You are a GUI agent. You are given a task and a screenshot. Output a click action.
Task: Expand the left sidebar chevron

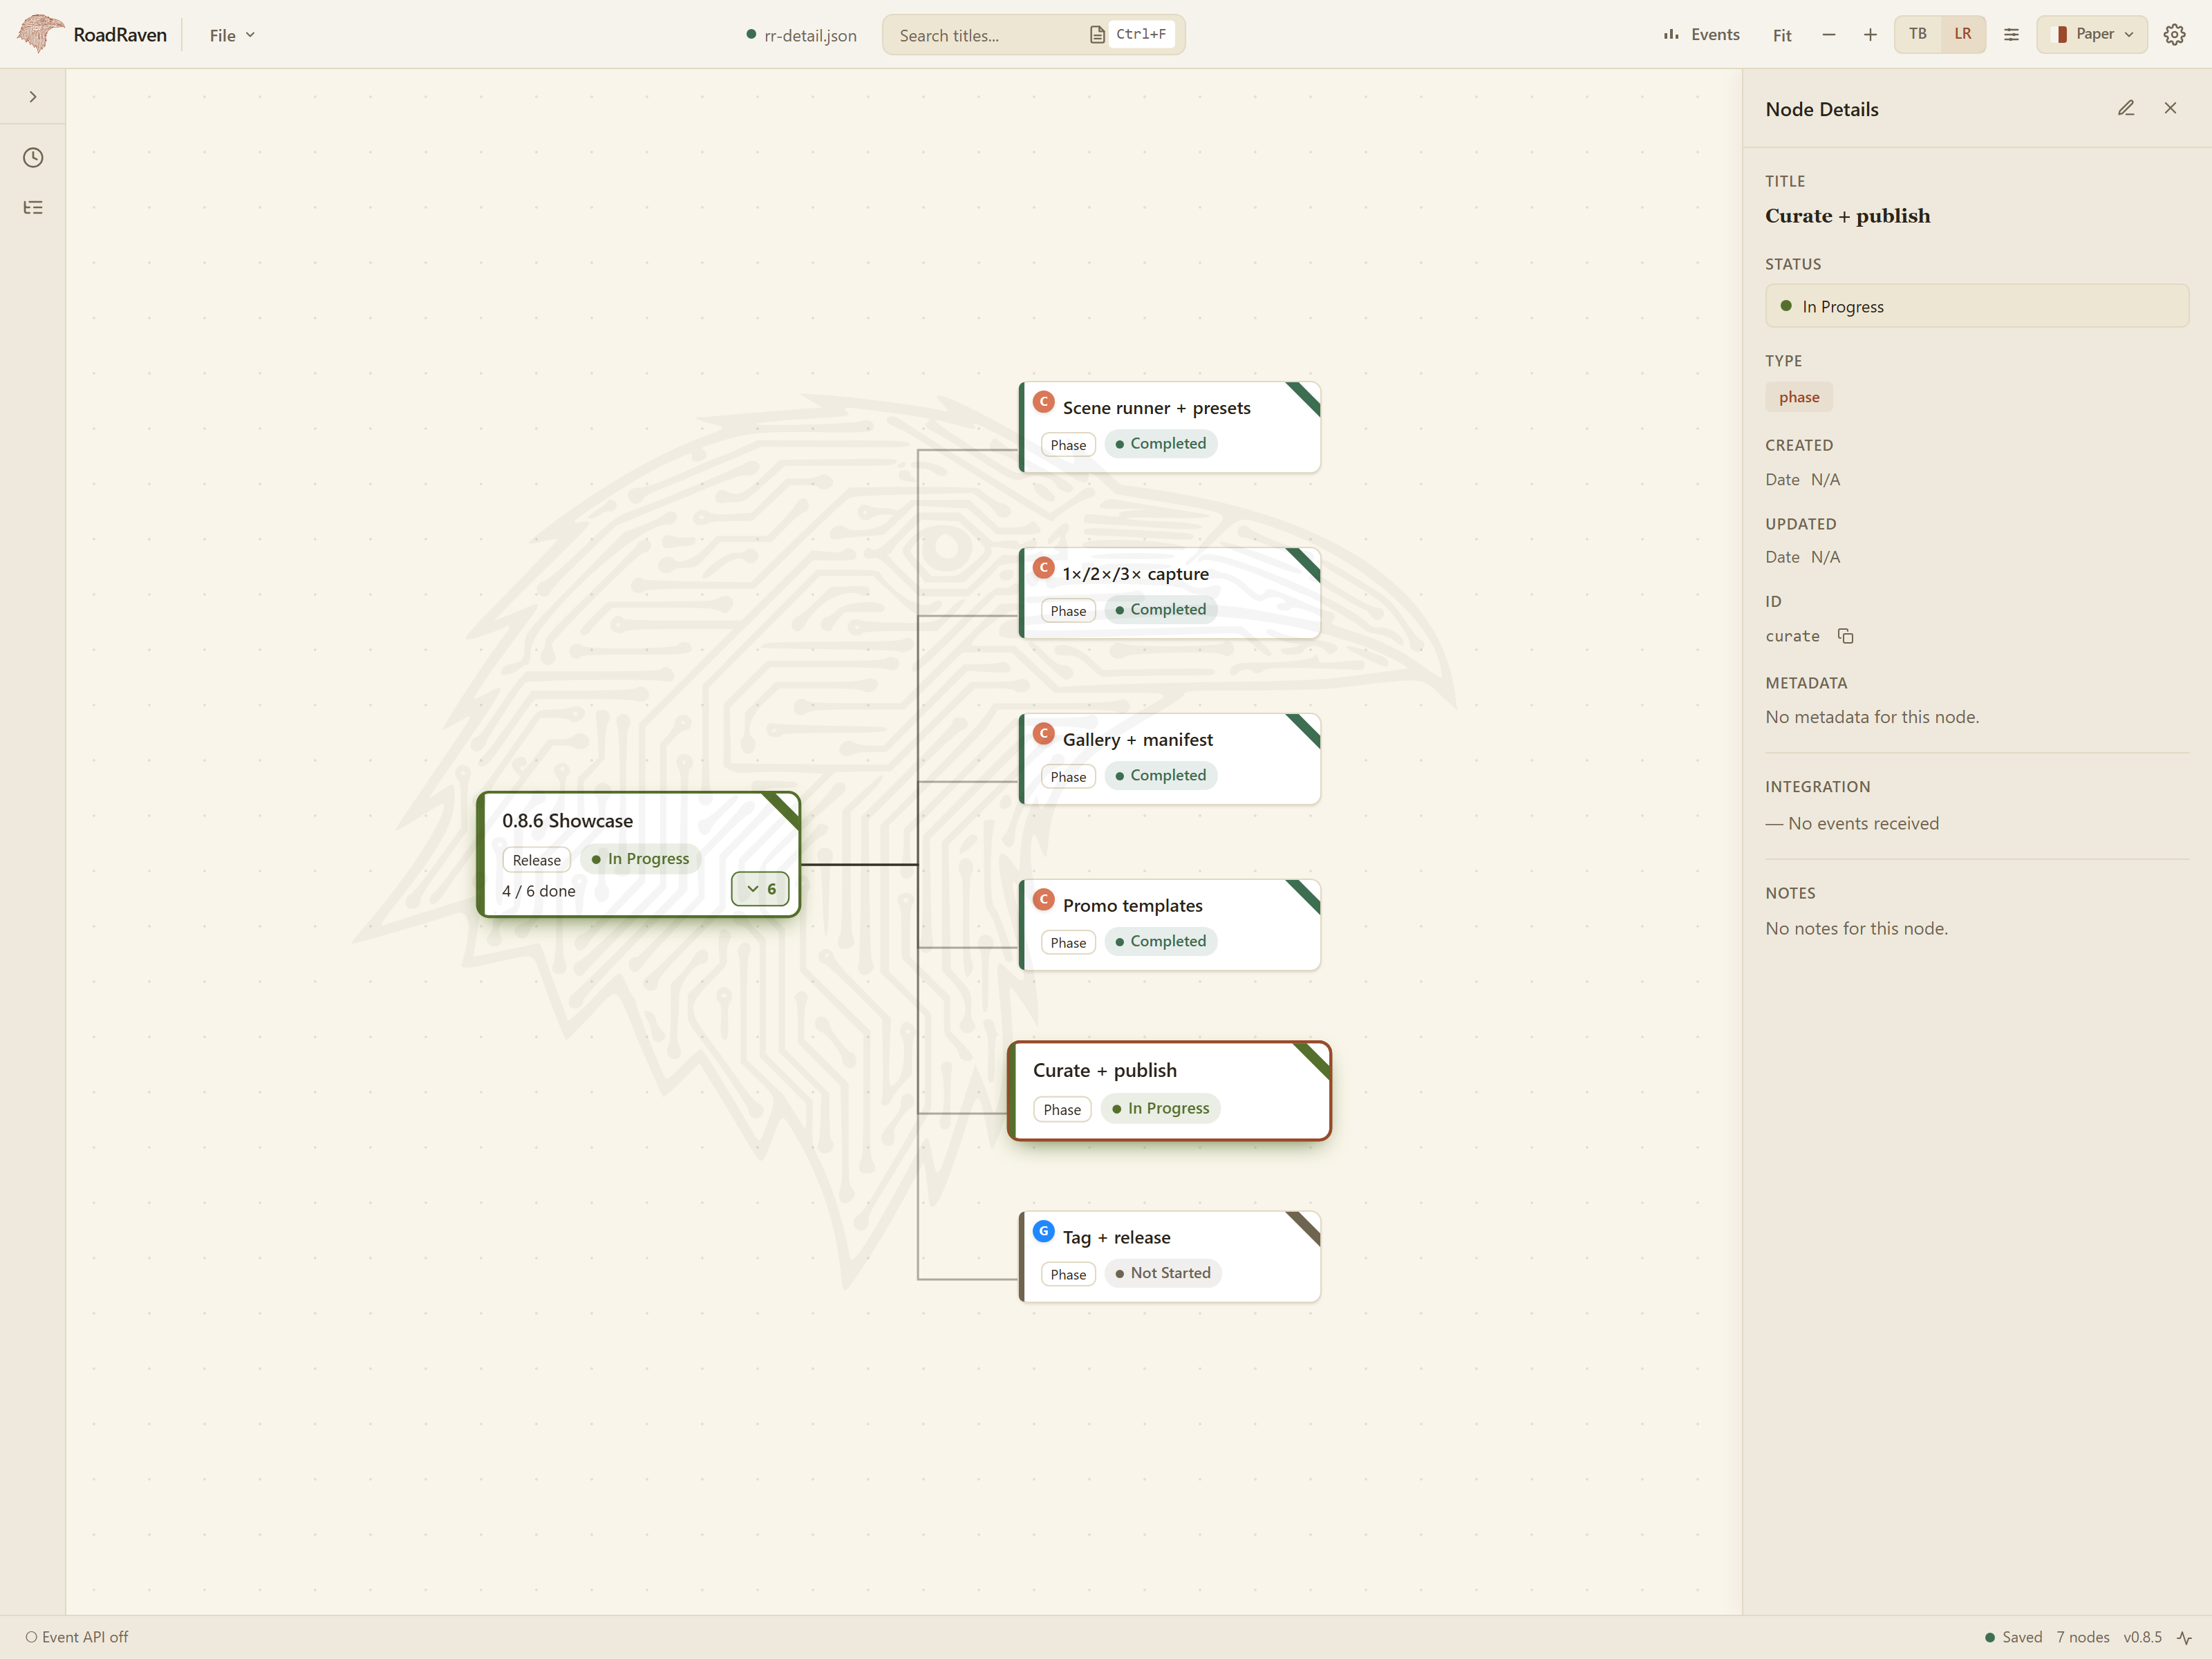click(33, 97)
